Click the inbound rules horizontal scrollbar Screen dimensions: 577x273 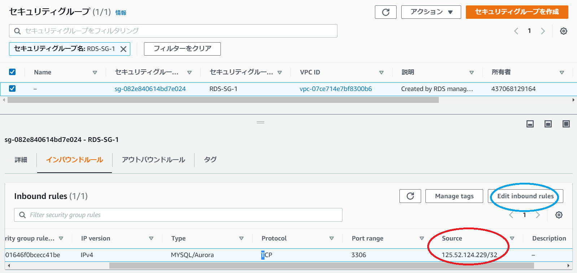click(x=322, y=266)
